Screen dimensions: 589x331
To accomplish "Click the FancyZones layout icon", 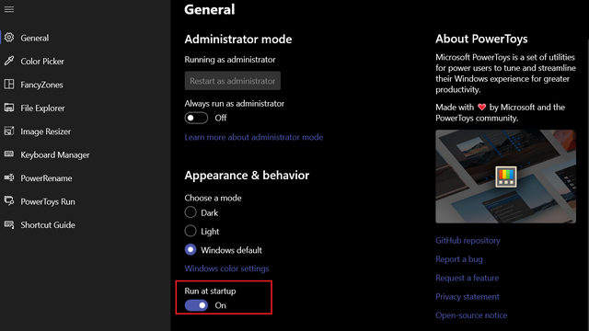I will click(9, 84).
